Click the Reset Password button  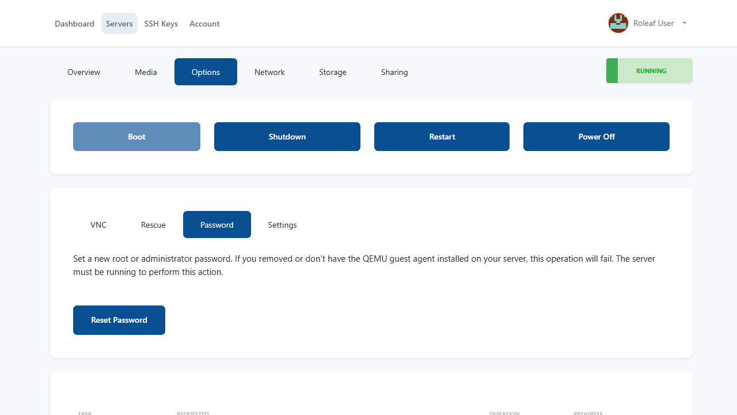click(x=119, y=320)
